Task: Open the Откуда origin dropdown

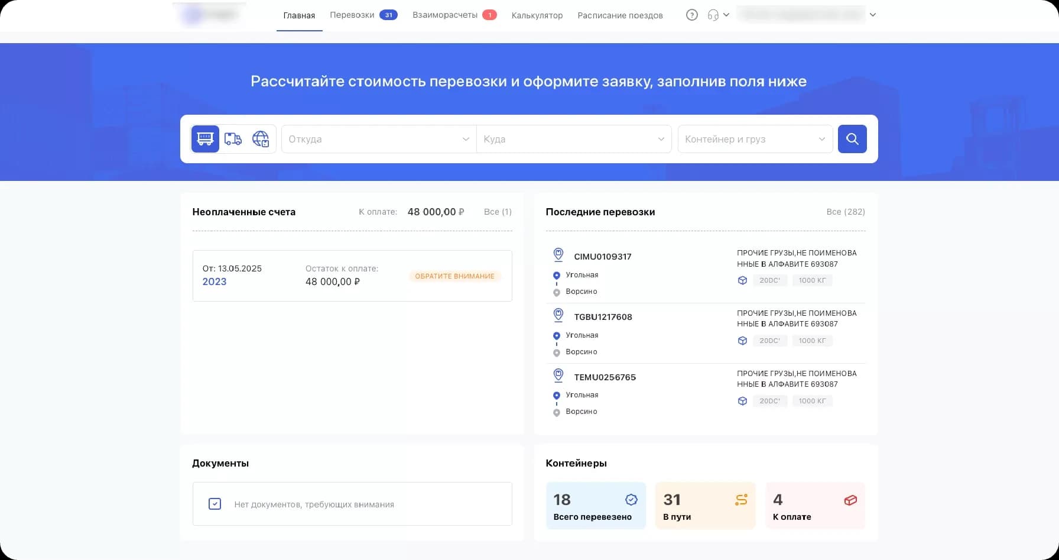Action: click(379, 139)
